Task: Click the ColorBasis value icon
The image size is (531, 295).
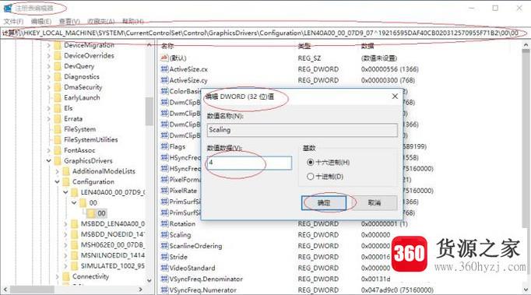Action: click(164, 91)
